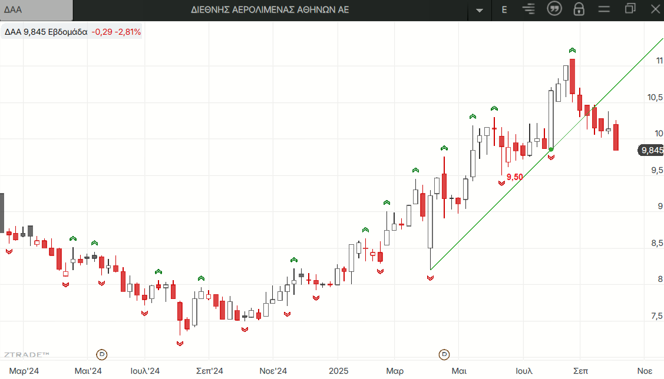
Task: Click the red 9,50 price annotation
Action: point(514,177)
